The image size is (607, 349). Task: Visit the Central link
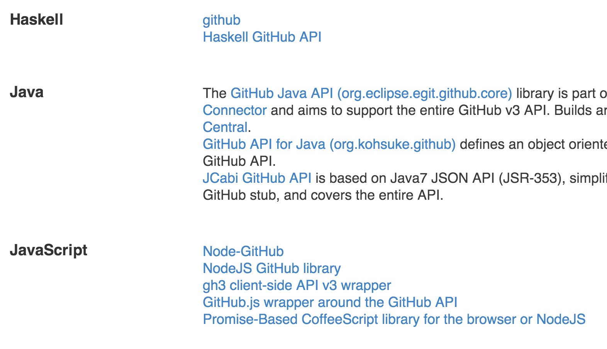click(x=225, y=127)
